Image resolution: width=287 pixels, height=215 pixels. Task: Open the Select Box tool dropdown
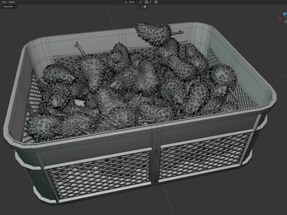click(x=9, y=7)
